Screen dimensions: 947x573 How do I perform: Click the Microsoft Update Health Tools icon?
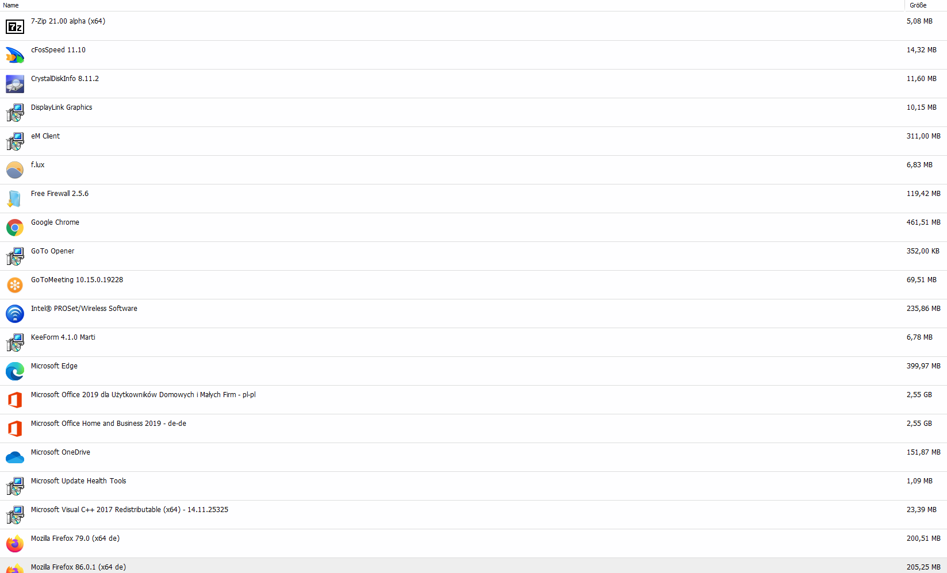pos(15,486)
